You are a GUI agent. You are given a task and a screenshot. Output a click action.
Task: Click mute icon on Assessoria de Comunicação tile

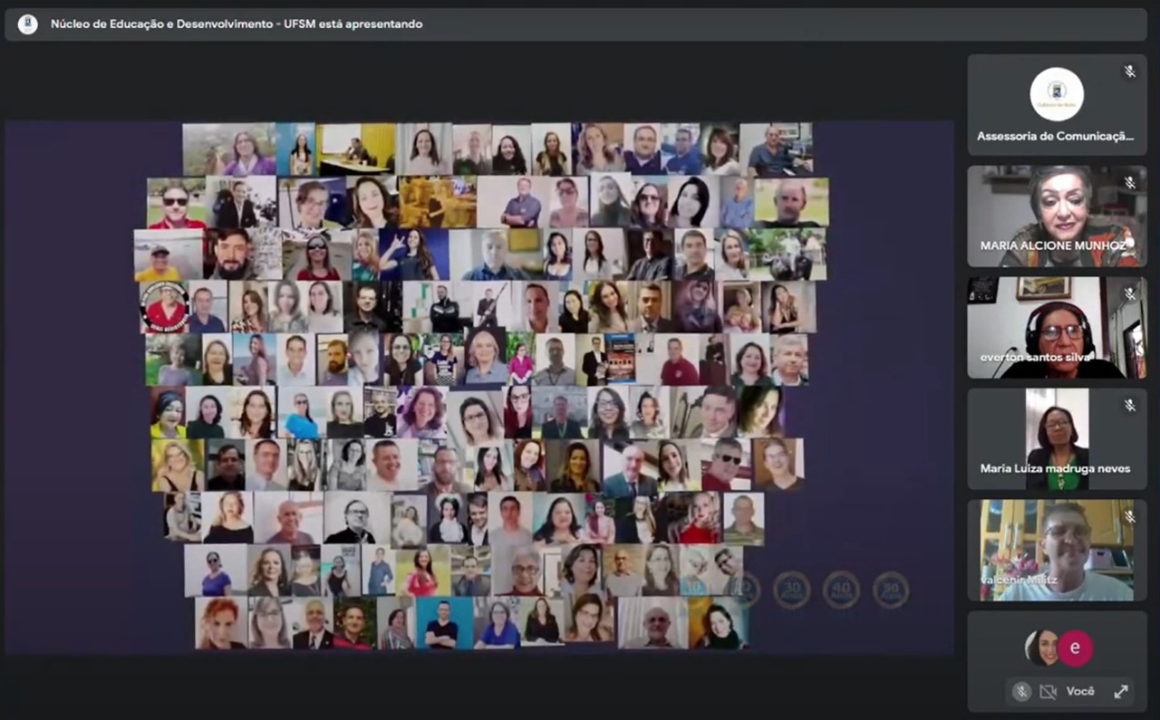point(1129,71)
